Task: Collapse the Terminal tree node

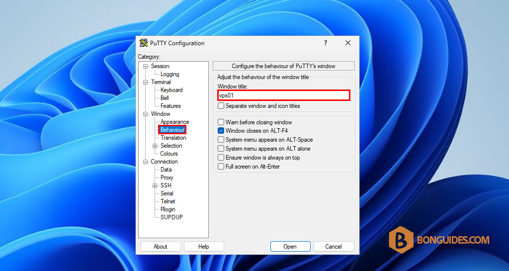Action: point(146,82)
